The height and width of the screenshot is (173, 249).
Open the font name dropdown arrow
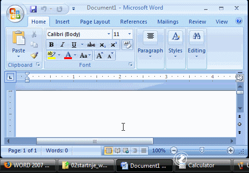click(x=109, y=34)
